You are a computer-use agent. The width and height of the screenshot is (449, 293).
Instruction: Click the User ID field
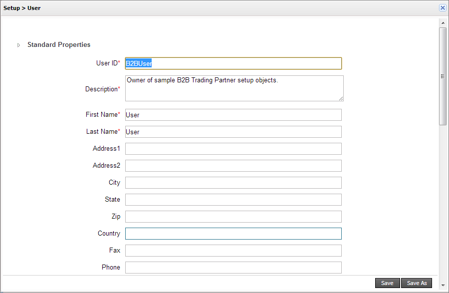[233, 63]
